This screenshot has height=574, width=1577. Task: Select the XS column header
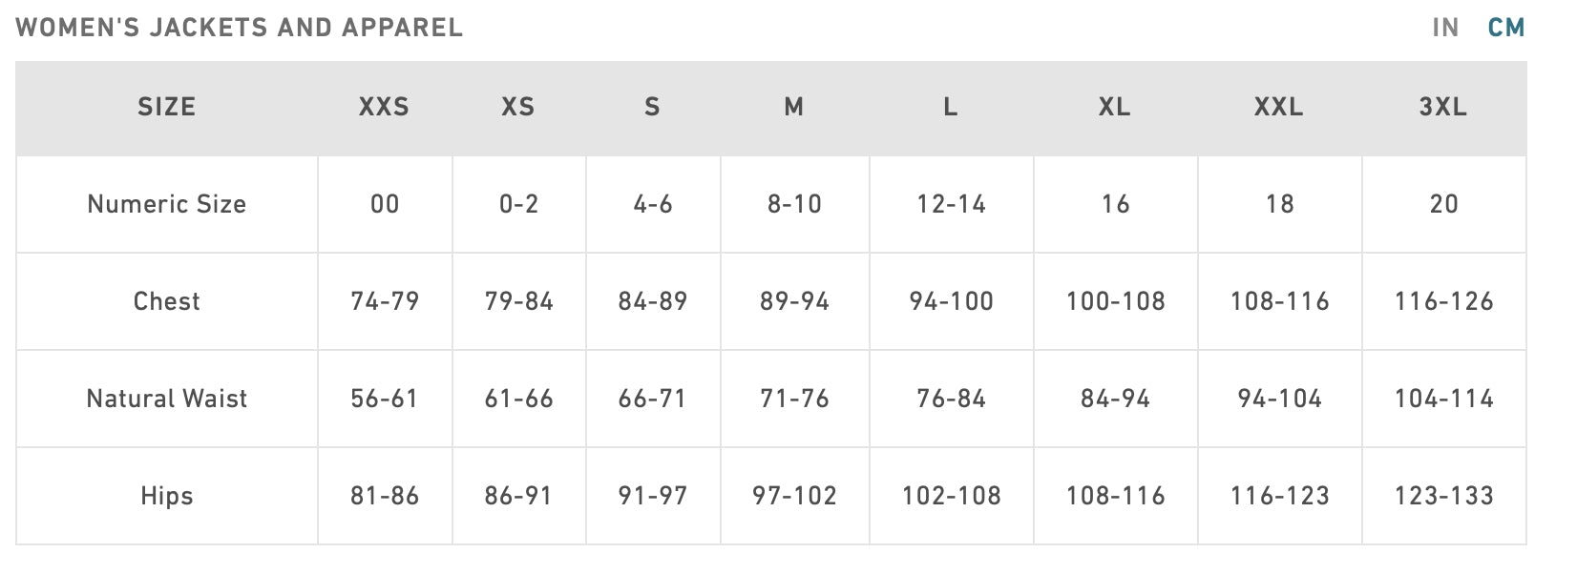[518, 107]
